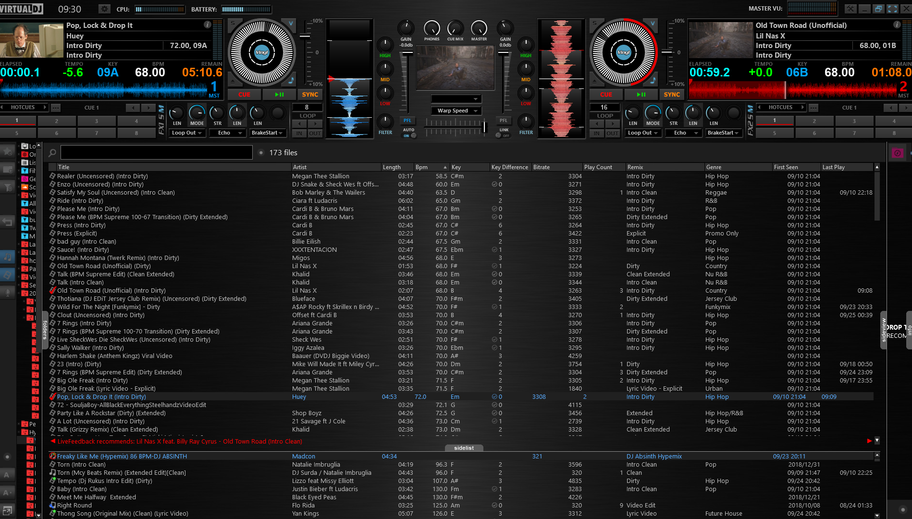
Task: Click the filter folder funnel icon in sidebar
Action: tap(7, 187)
